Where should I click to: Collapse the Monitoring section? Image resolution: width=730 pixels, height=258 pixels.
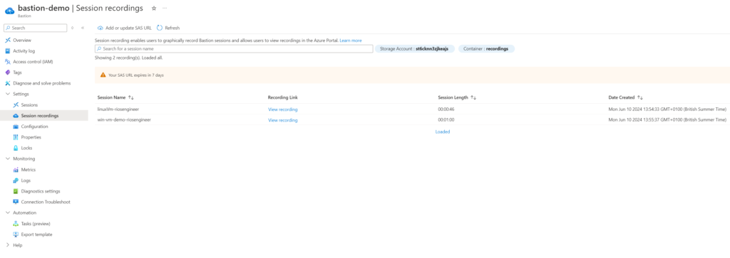point(7,158)
